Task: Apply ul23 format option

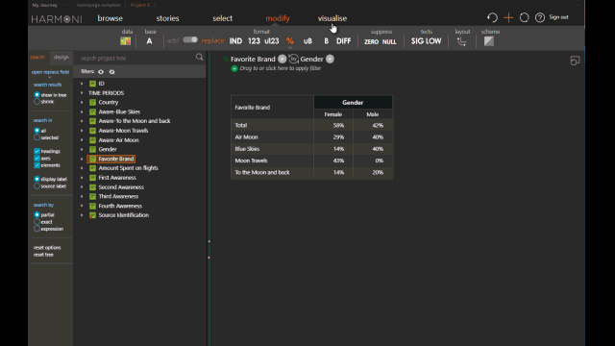Action: [271, 41]
